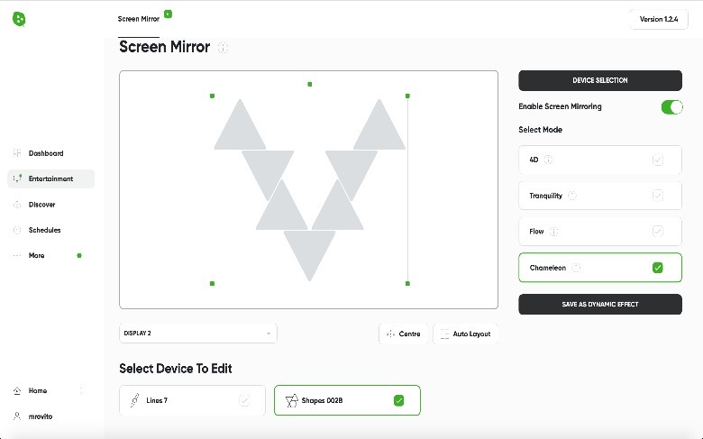This screenshot has width=703, height=439.
Task: Click the Centre button
Action: coord(403,334)
